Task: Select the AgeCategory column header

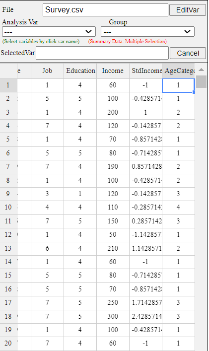Action: tap(178, 71)
